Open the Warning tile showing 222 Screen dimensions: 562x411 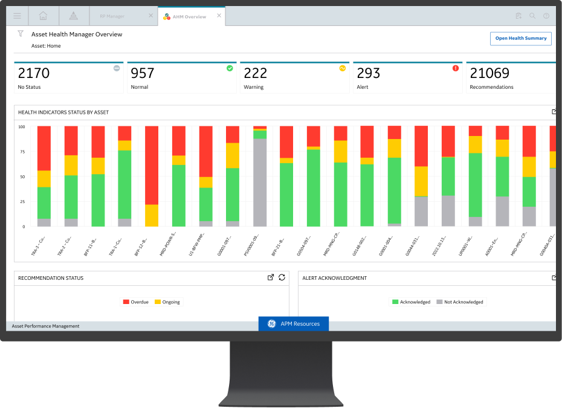[294, 78]
